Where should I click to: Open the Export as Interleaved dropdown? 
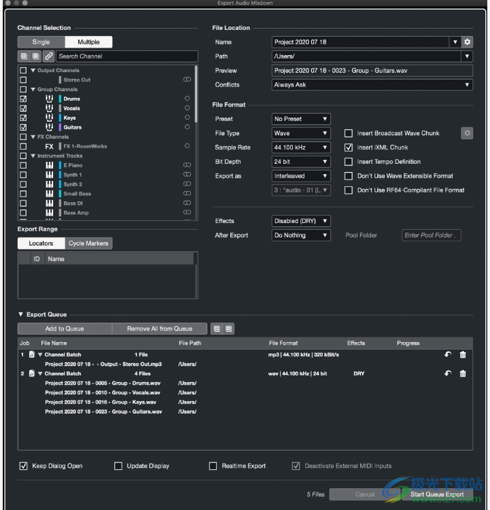[301, 176]
